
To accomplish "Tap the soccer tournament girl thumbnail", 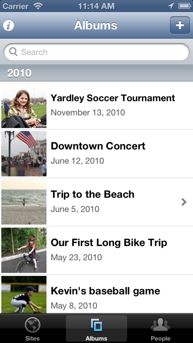I will coord(24,105).
